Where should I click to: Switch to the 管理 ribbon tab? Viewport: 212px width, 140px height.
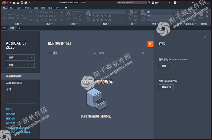tap(43, 8)
